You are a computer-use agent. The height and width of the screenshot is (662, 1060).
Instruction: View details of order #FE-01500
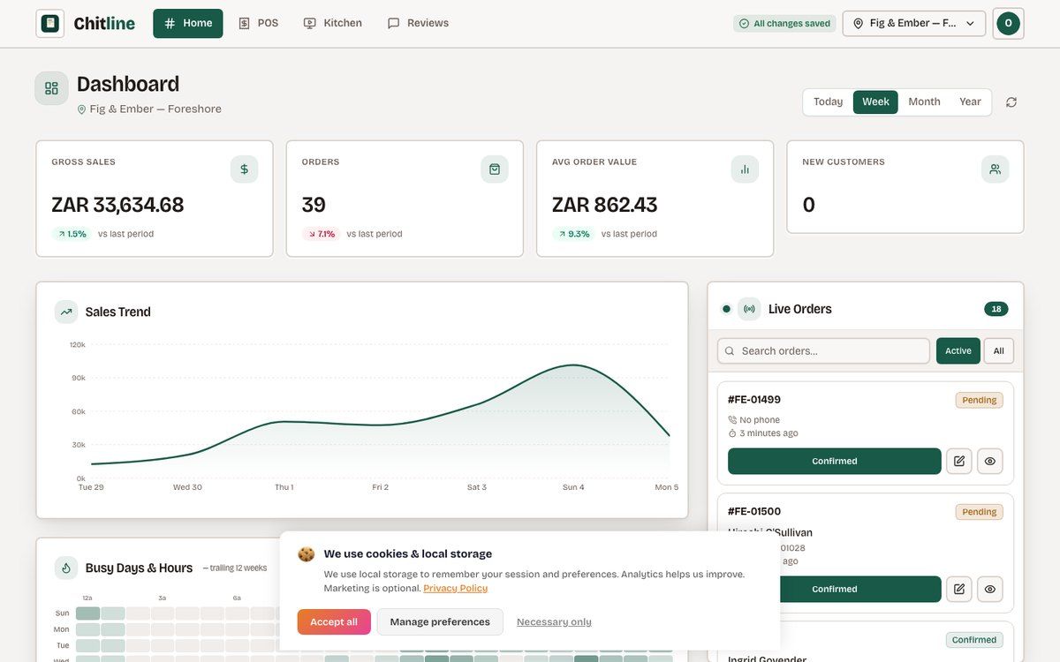tap(990, 590)
